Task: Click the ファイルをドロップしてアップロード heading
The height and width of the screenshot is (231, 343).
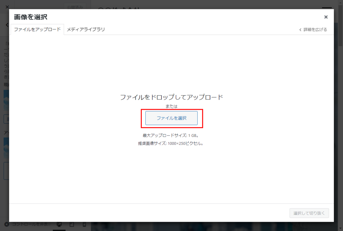Action: (x=171, y=97)
